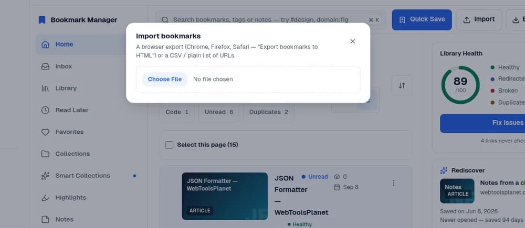Screen dimensions: 525x228
Task: Click the views eye icon
Action: (337, 177)
